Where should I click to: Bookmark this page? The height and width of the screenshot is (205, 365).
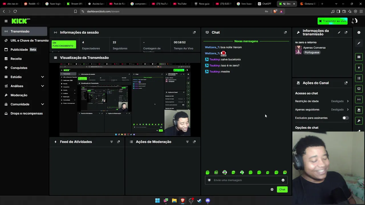[x=75, y=11]
